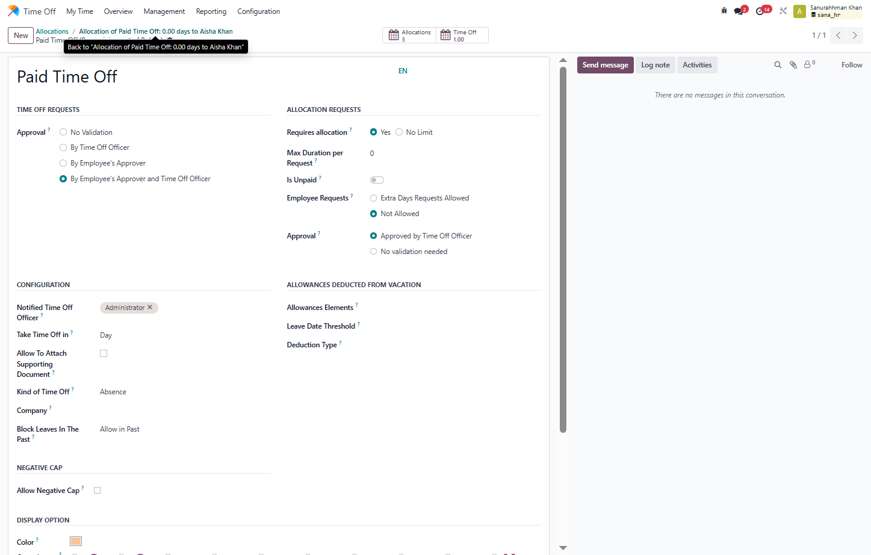Viewport: 871px width, 555px height.
Task: Go to the next record arrow
Action: (855, 36)
